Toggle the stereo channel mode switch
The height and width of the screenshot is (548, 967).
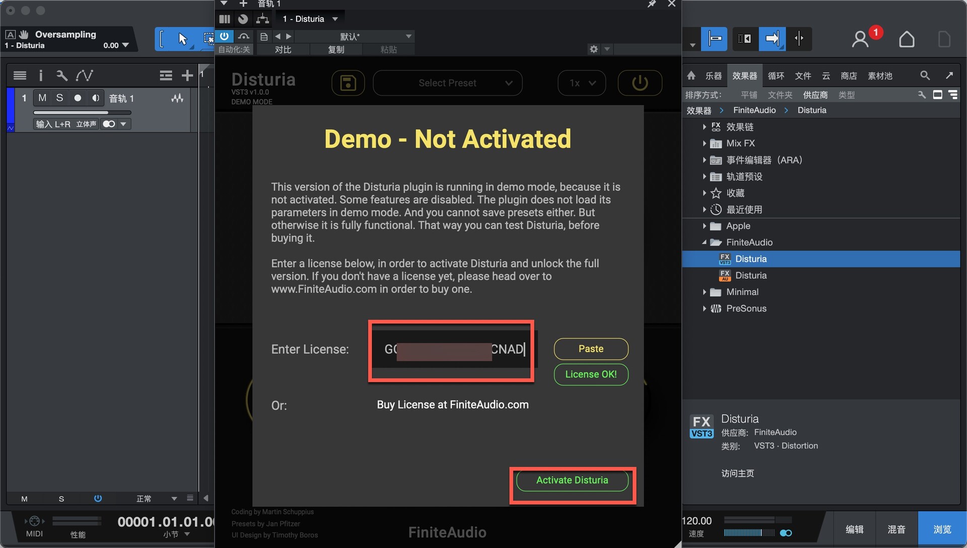[109, 124]
